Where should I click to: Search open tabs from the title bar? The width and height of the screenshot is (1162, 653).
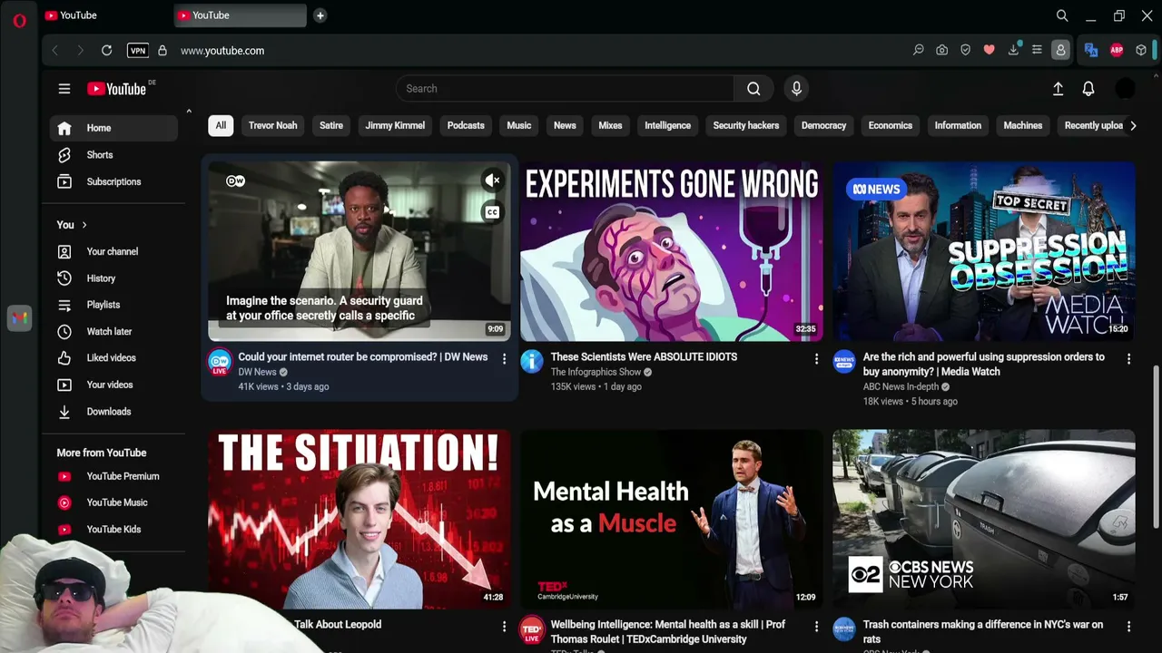coord(1062,15)
